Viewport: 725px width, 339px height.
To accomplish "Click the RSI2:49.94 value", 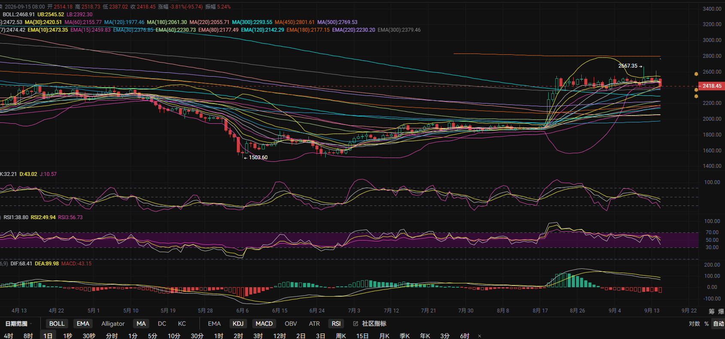I will point(43,217).
